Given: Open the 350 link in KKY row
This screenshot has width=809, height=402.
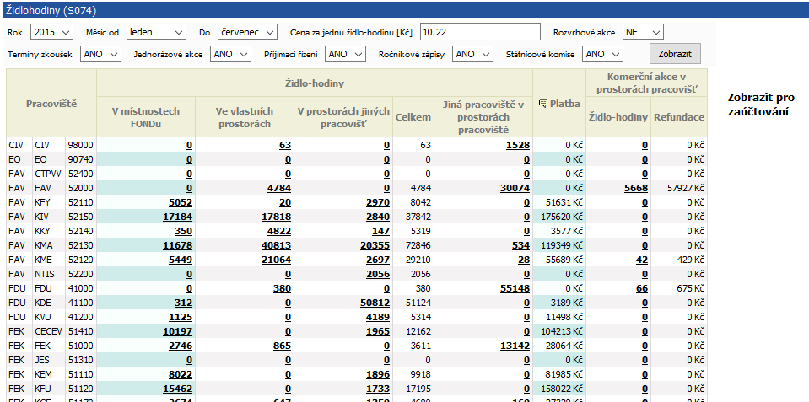Looking at the screenshot, I should (x=183, y=231).
